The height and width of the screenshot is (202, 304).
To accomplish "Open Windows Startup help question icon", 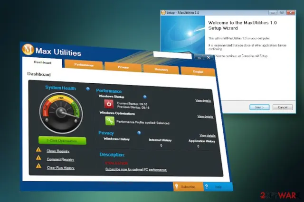I will click(144, 97).
